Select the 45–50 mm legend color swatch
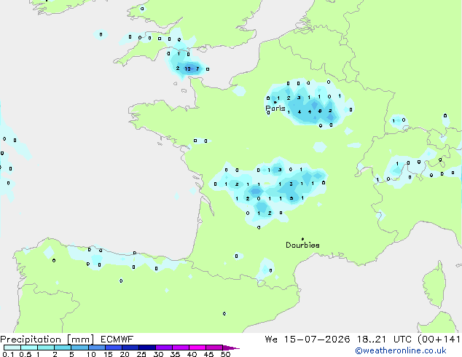 (x=214, y=348)
